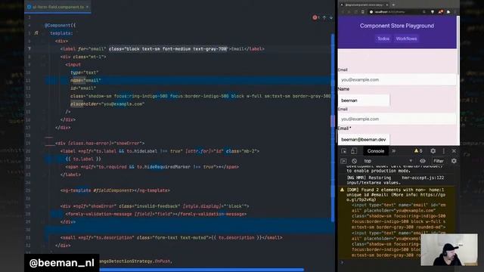Jump to next highlighted error with down arrow
484x272 pixels.
click(331, 18)
